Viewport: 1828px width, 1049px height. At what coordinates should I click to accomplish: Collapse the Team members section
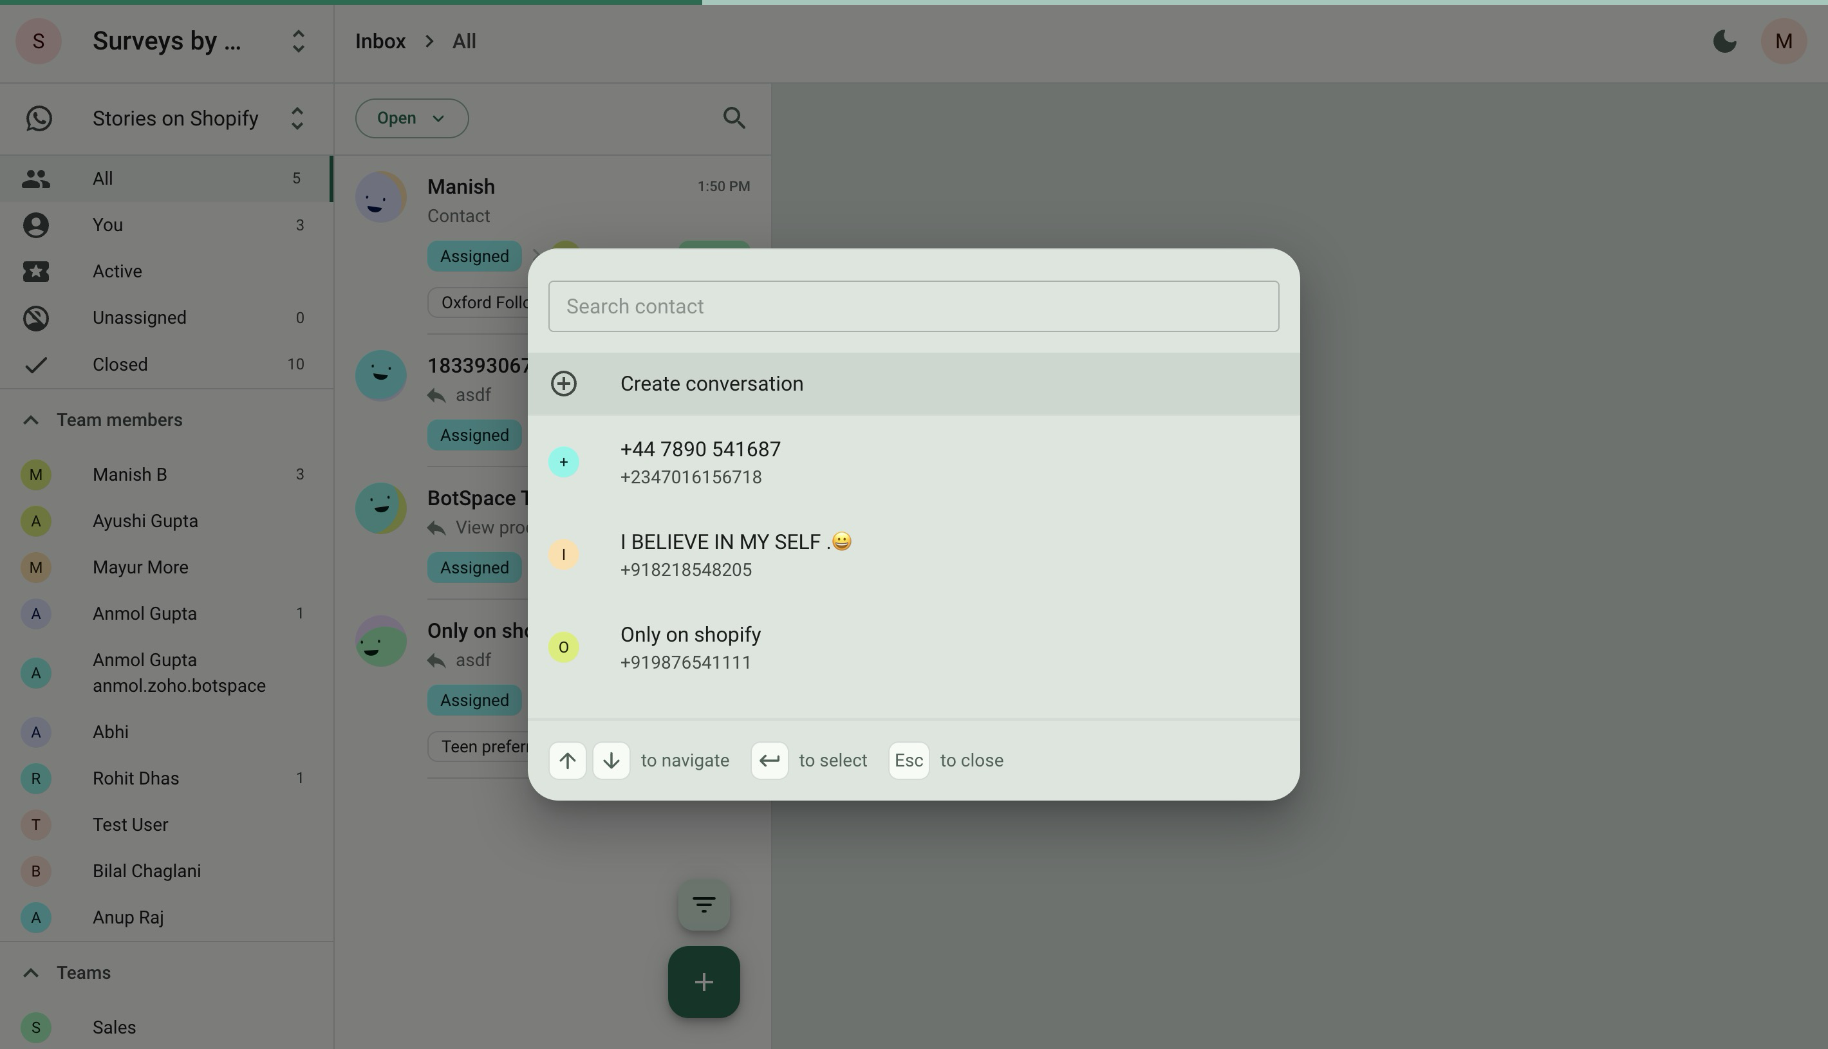30,420
